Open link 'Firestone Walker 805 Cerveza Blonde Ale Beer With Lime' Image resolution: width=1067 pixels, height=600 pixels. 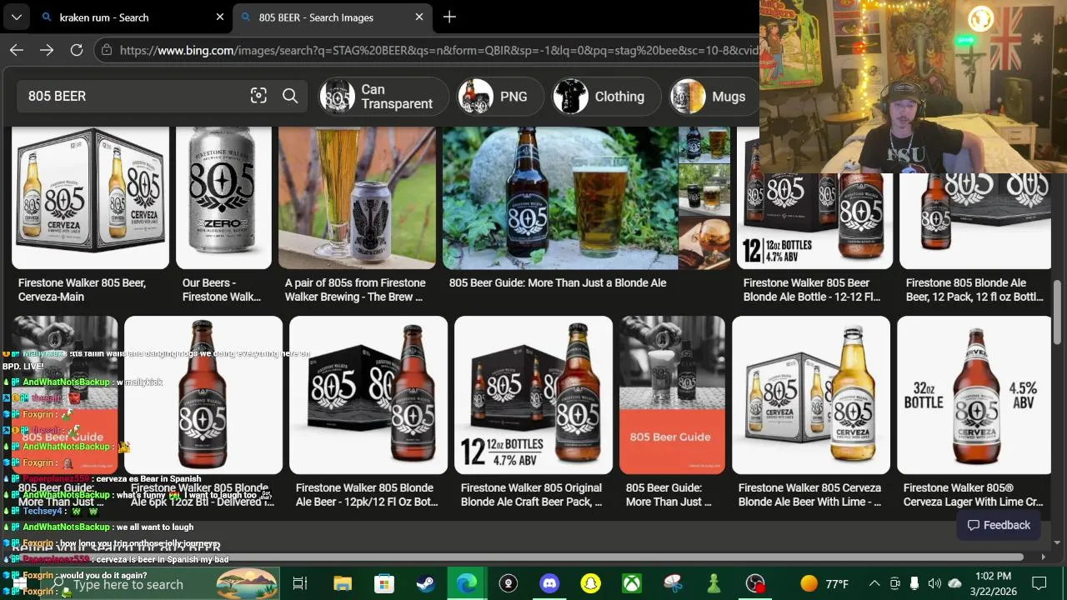809,495
